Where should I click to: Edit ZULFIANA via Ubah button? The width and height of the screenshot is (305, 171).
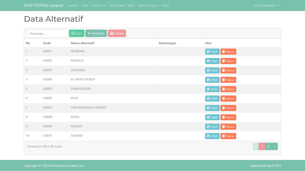212,71
